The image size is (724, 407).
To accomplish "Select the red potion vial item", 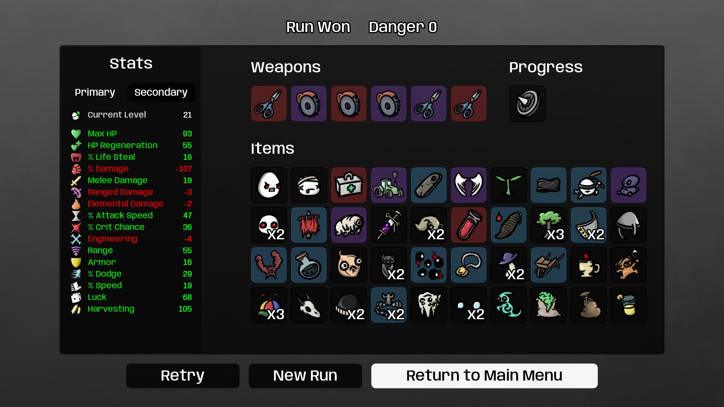I will point(469,225).
